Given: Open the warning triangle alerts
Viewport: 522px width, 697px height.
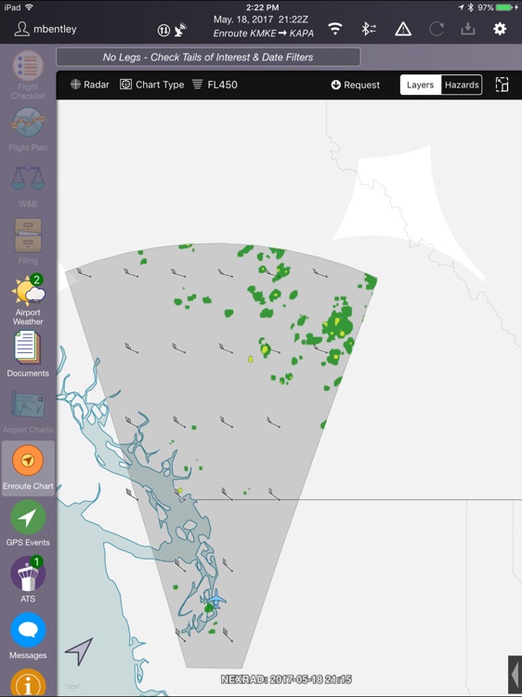Looking at the screenshot, I should click(403, 30).
